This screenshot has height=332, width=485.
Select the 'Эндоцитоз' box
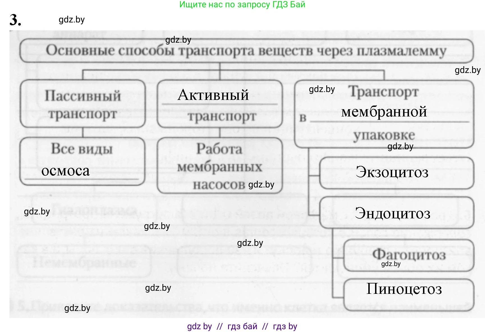pos(396,213)
